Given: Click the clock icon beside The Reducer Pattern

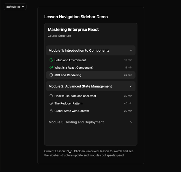Looking at the screenshot, I should pyautogui.click(x=51, y=103).
